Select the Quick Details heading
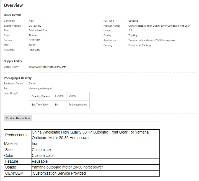Viewport: 199px width, 181px height. point(12,15)
